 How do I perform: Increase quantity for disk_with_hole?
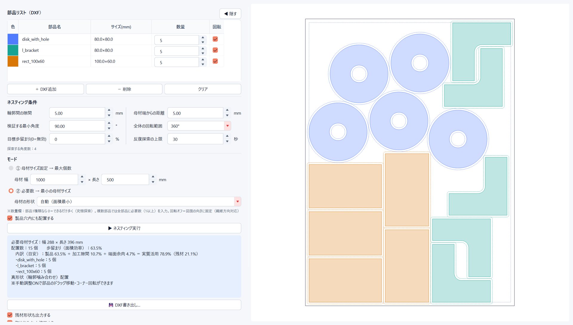(x=203, y=38)
